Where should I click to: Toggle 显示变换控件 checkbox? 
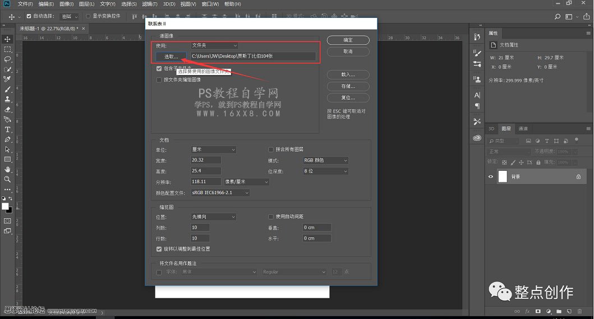(x=88, y=16)
